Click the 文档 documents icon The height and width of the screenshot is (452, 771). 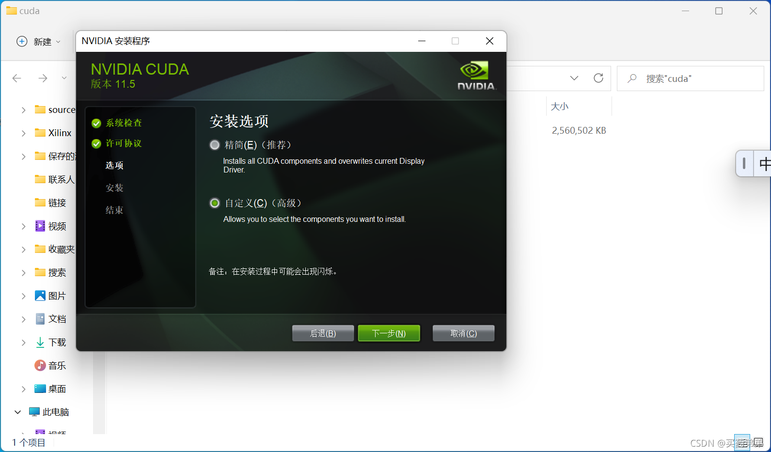point(40,319)
